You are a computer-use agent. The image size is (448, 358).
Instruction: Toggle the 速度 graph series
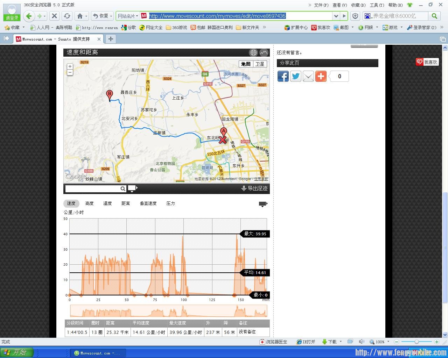(71, 203)
